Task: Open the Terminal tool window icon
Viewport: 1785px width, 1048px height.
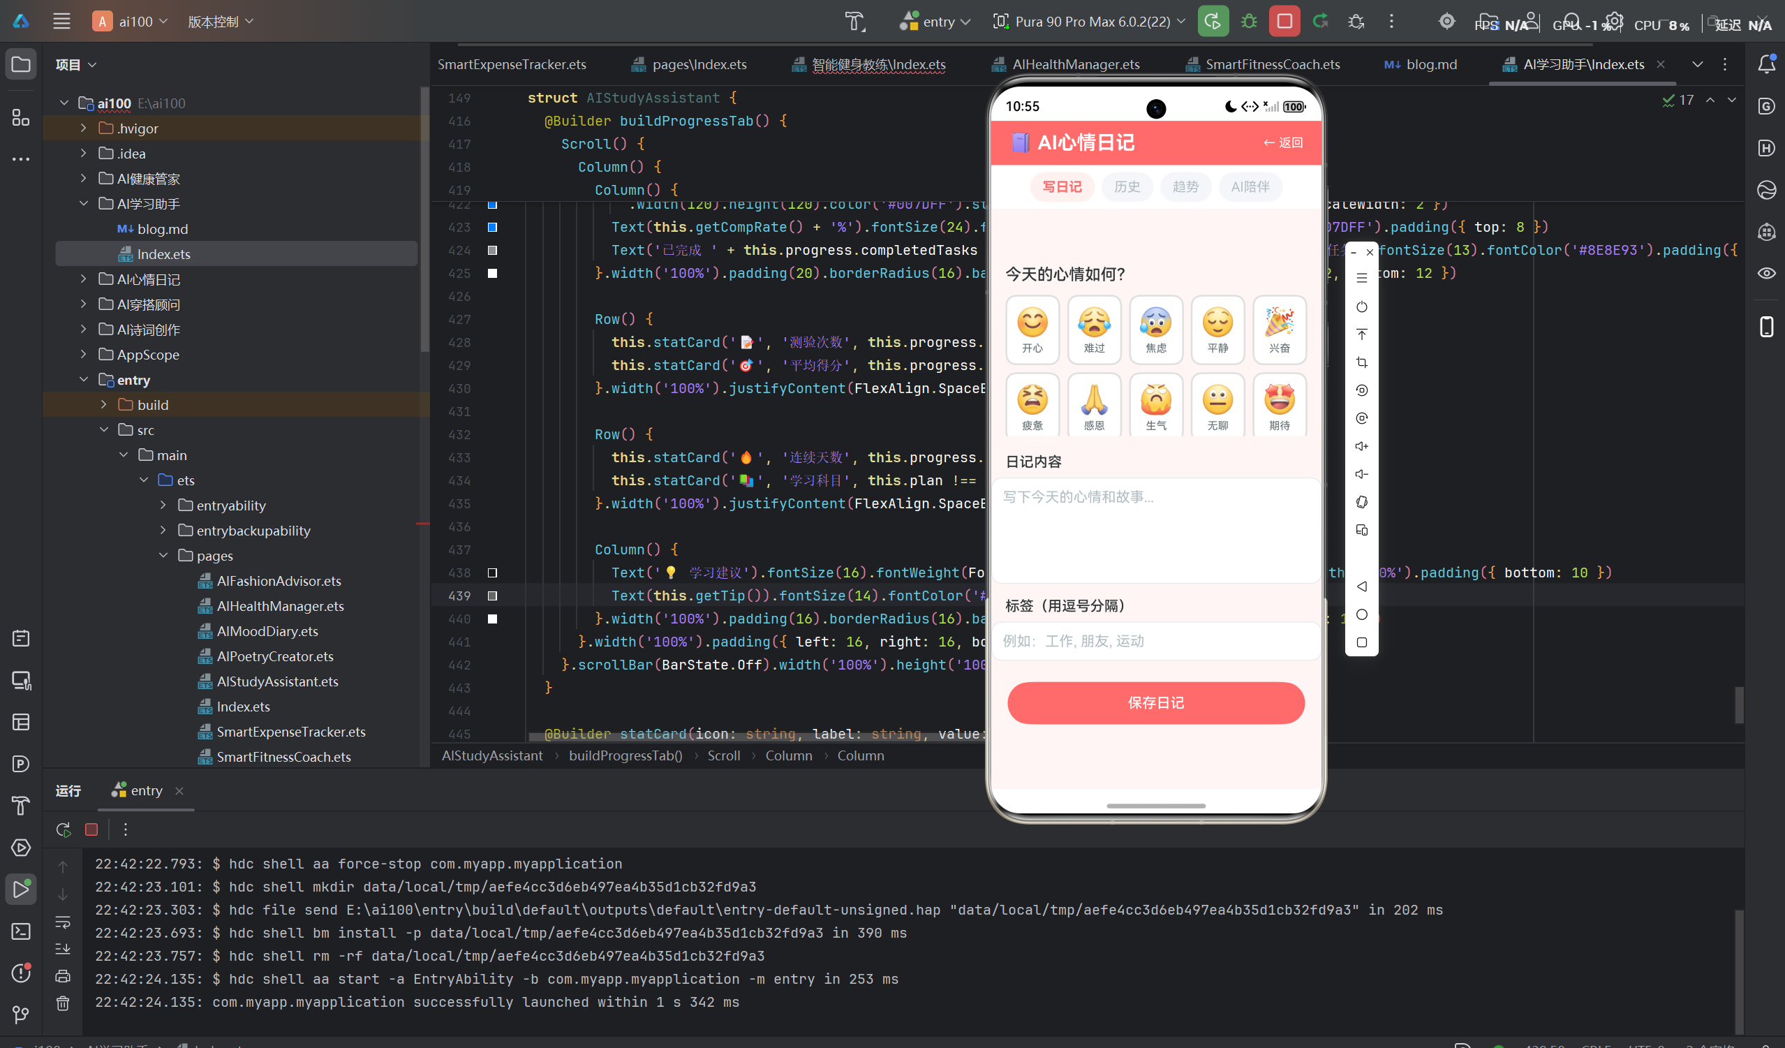Action: click(20, 931)
